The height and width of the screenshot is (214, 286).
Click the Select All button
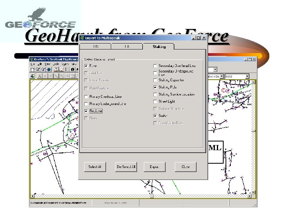(95, 167)
